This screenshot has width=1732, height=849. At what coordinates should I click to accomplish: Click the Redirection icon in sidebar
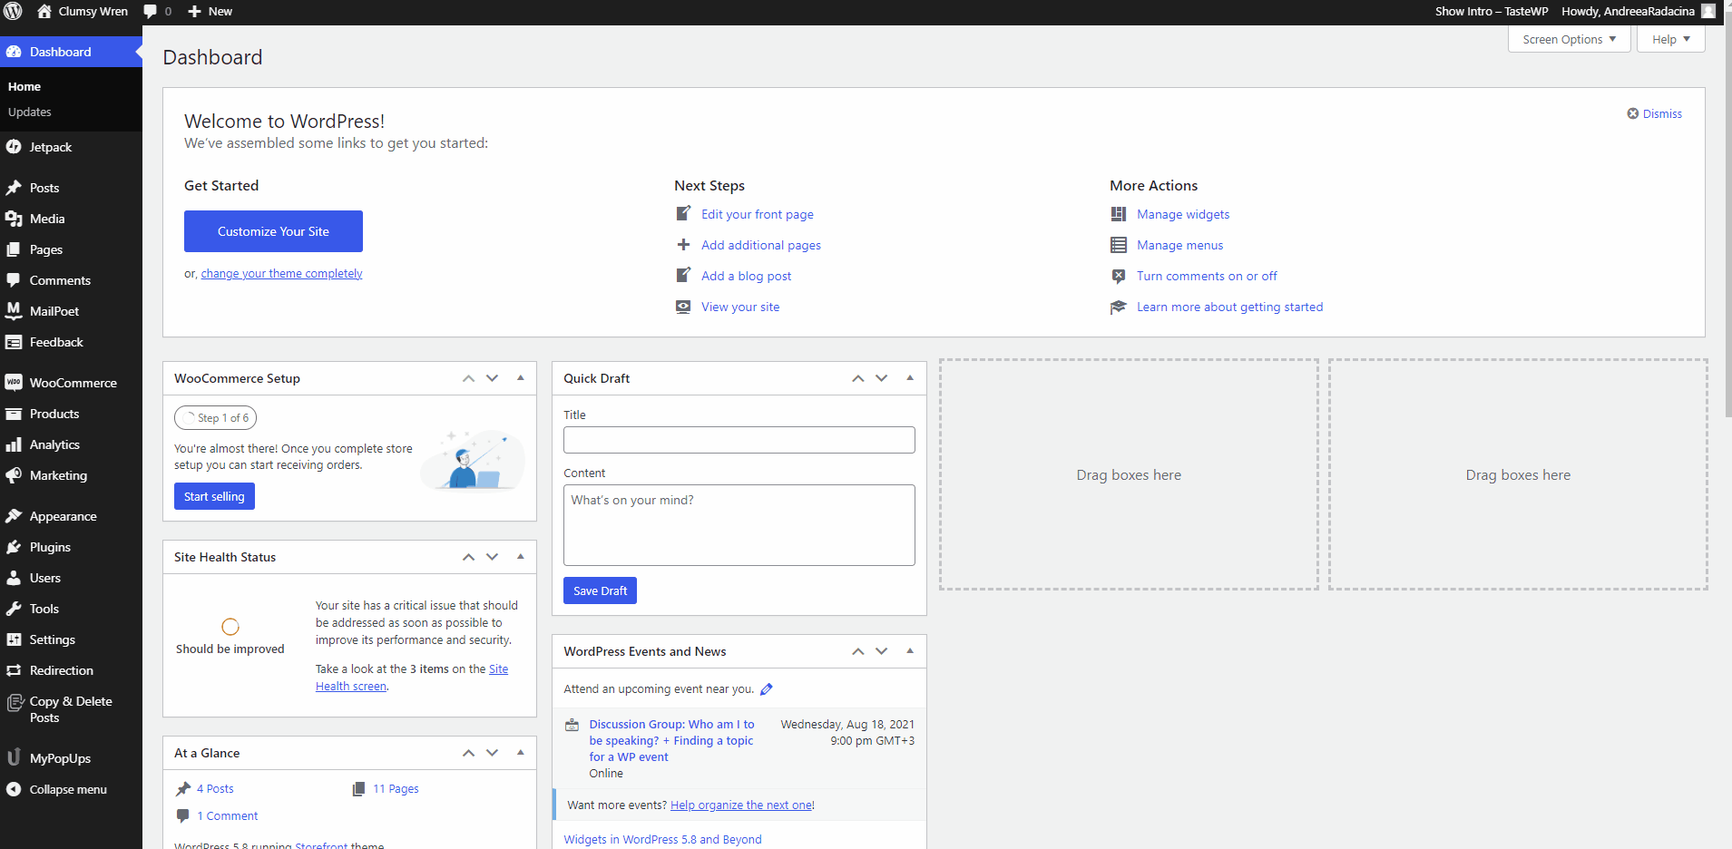(14, 670)
